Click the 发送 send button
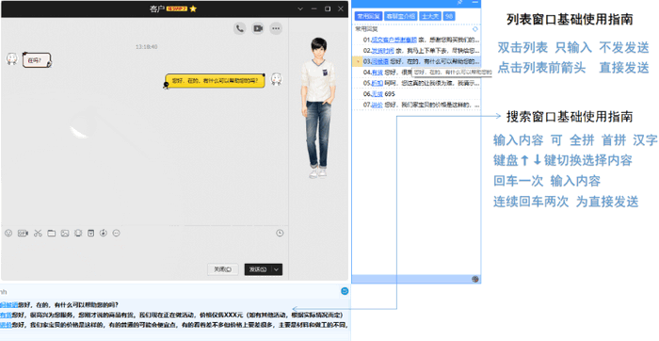659x341 pixels. (x=258, y=269)
